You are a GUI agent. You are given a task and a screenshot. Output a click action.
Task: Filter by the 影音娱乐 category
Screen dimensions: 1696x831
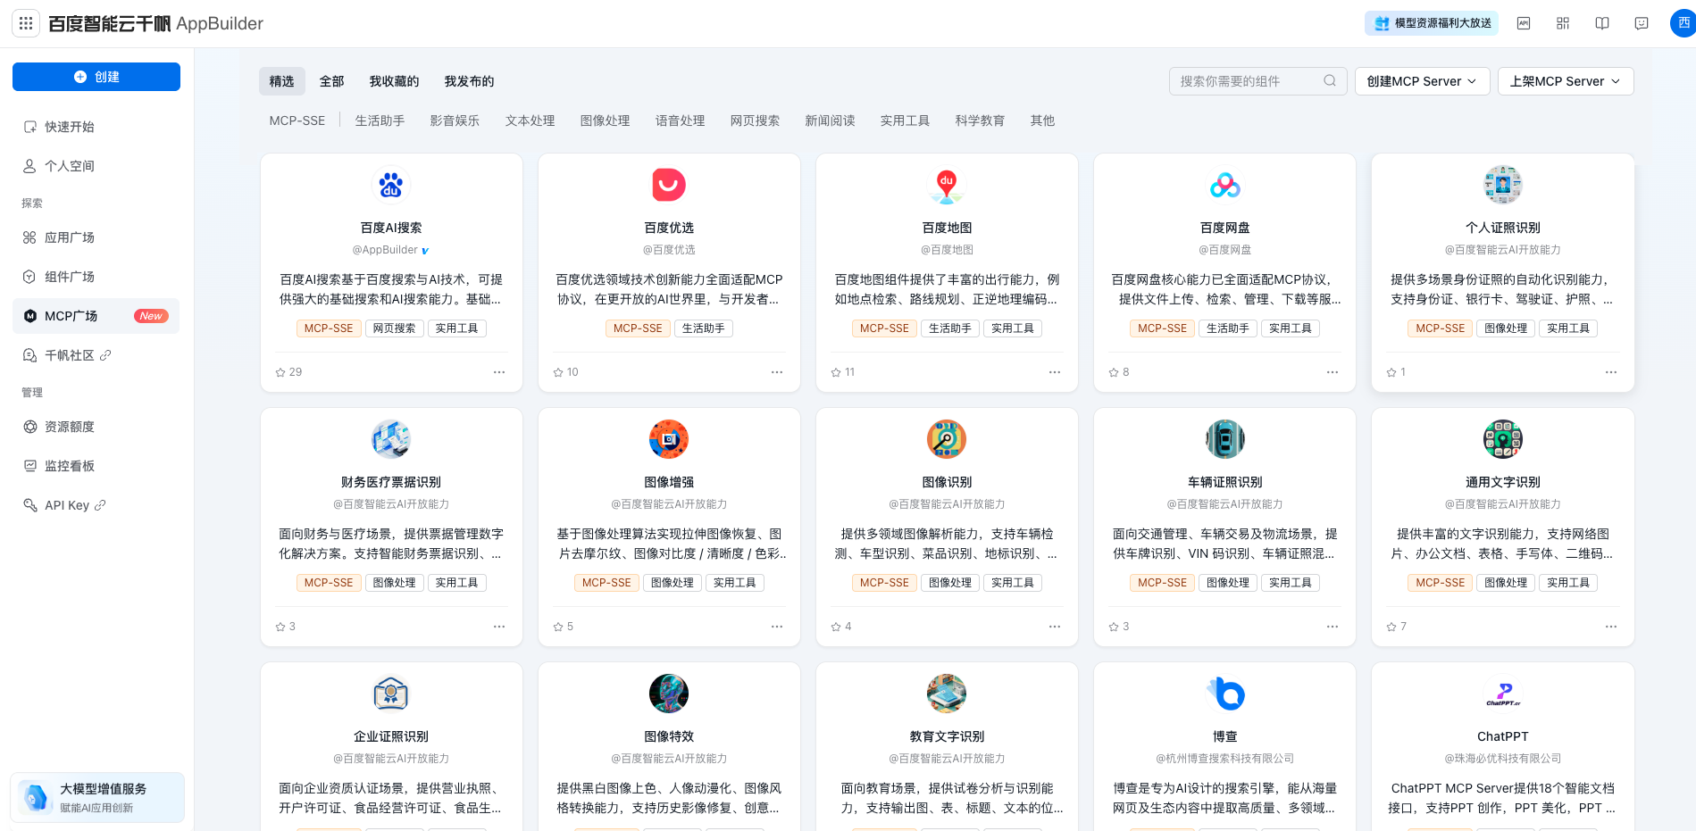[455, 120]
